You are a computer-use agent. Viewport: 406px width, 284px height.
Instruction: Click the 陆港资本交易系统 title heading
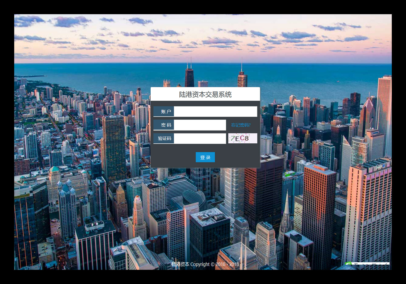[205, 94]
